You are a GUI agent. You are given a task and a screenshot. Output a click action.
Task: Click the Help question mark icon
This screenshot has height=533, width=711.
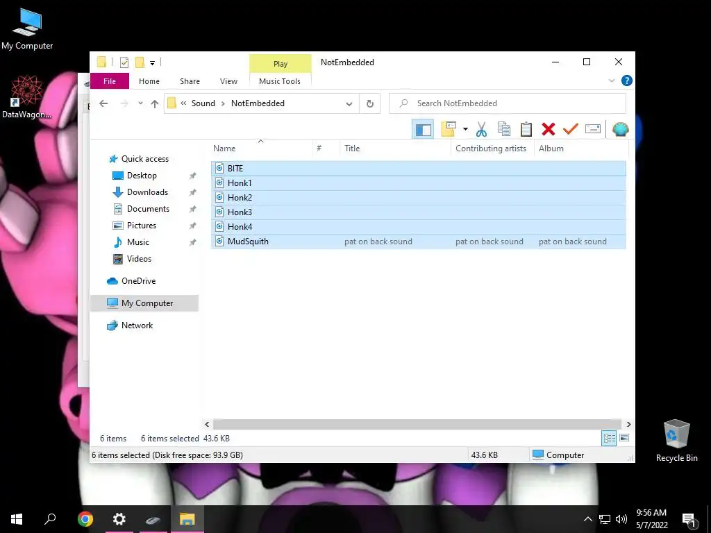pyautogui.click(x=627, y=81)
